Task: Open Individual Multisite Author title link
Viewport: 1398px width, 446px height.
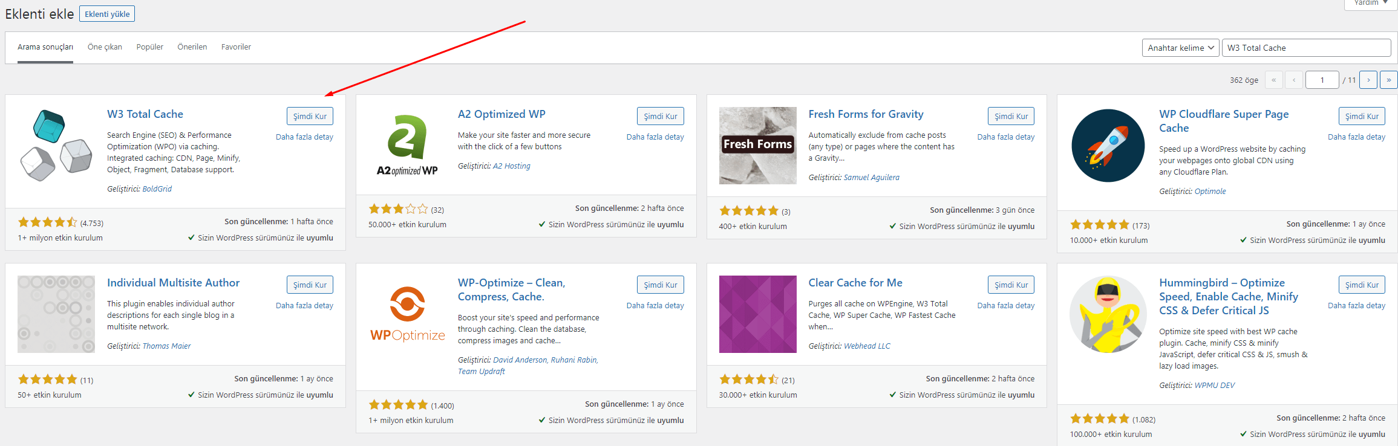Action: 173,283
